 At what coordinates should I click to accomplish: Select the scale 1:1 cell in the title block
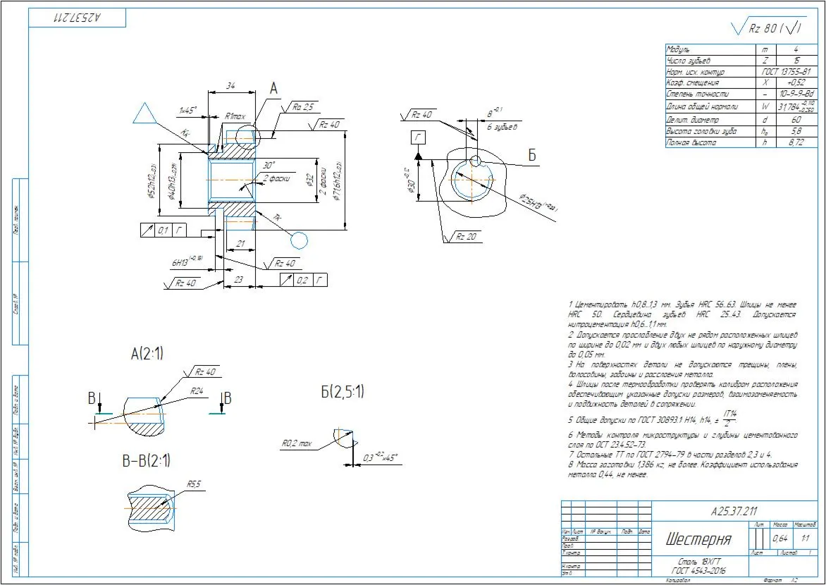806,538
